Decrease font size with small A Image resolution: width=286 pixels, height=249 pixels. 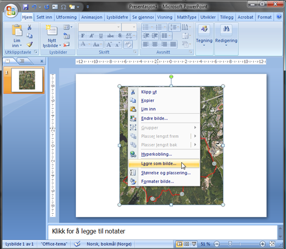pyautogui.click(x=118, y=44)
